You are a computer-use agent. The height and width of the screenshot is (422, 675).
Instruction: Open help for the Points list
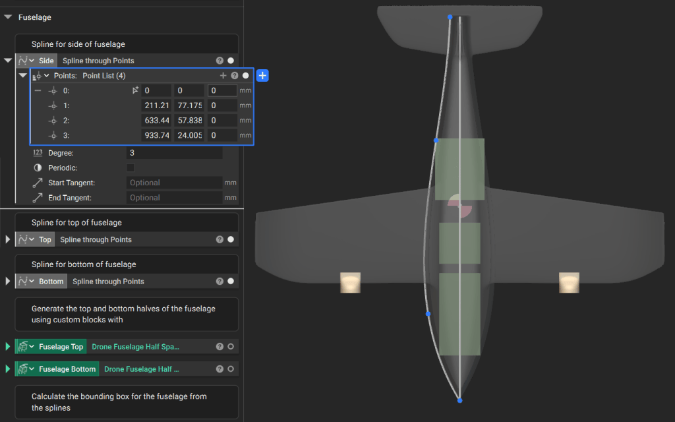coord(235,76)
